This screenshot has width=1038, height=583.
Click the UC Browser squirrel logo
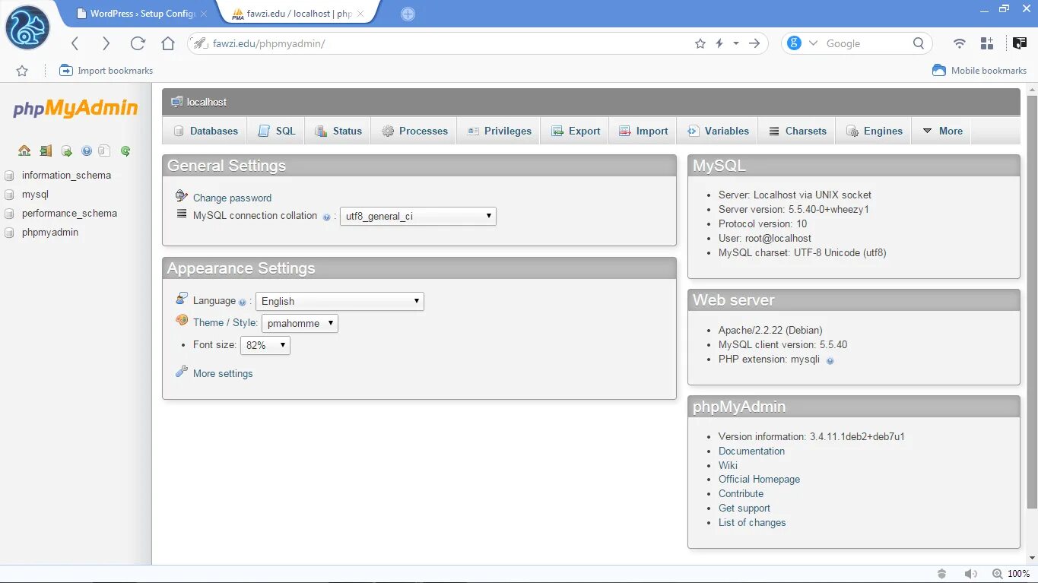(27, 27)
